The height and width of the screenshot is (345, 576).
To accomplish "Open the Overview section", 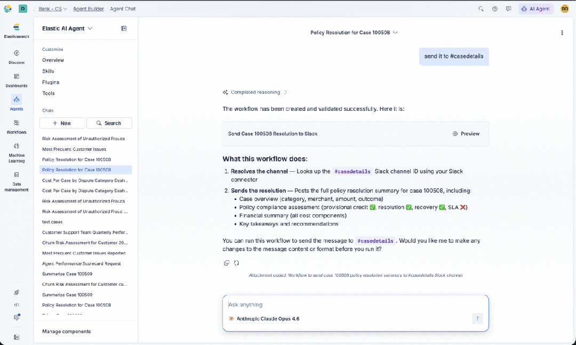I will coord(53,60).
